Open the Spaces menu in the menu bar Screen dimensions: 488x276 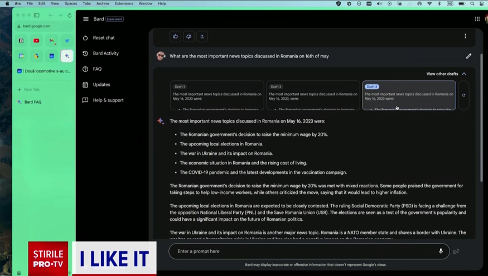[x=71, y=3]
